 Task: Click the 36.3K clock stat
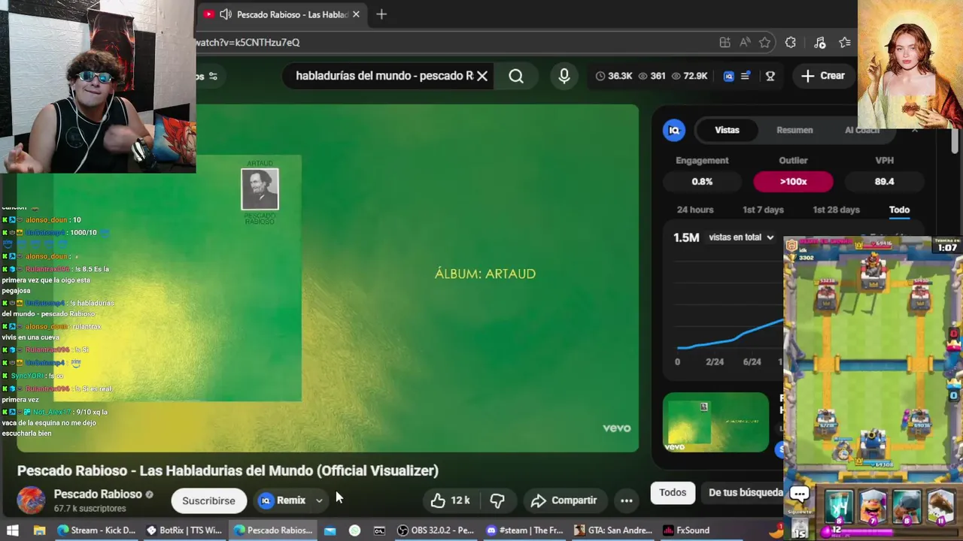point(614,76)
